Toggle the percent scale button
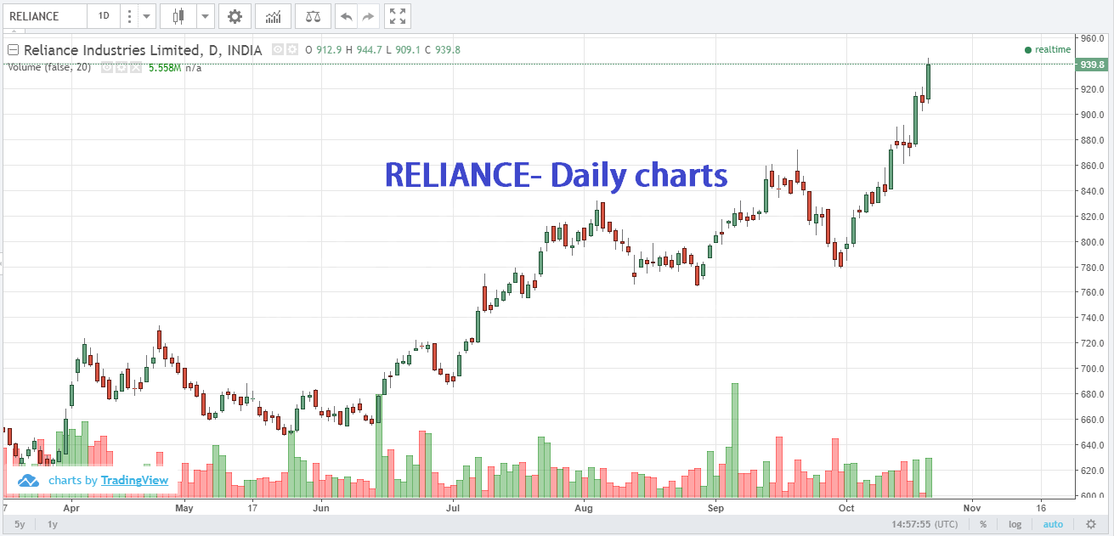Screen dimensions: 1114x536 click(x=983, y=524)
